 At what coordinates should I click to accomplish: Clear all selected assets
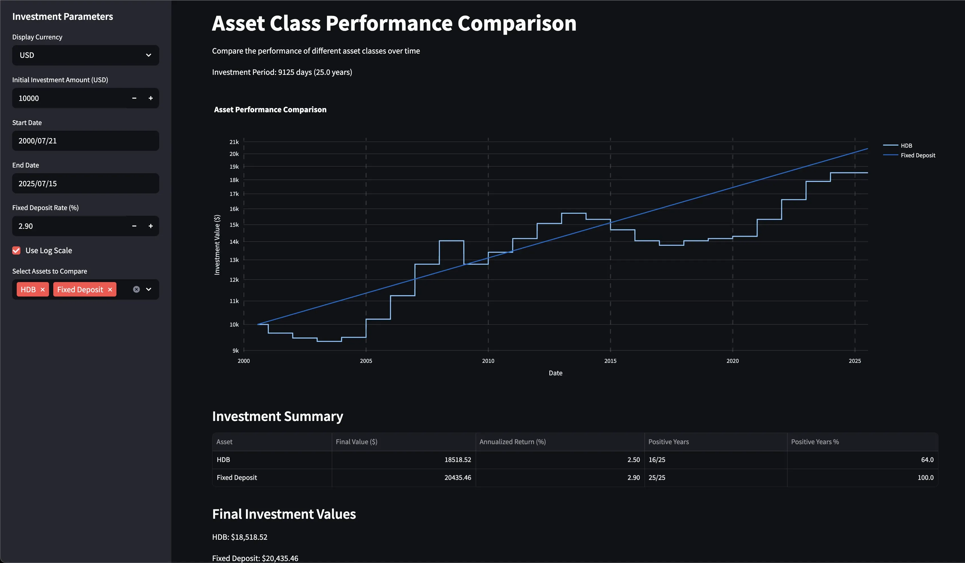pyautogui.click(x=136, y=289)
